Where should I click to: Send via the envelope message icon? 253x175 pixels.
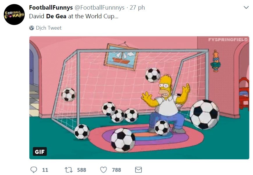pos(138,170)
